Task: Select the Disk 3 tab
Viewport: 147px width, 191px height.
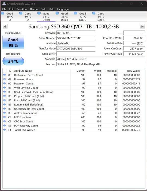Action: tap(83, 17)
